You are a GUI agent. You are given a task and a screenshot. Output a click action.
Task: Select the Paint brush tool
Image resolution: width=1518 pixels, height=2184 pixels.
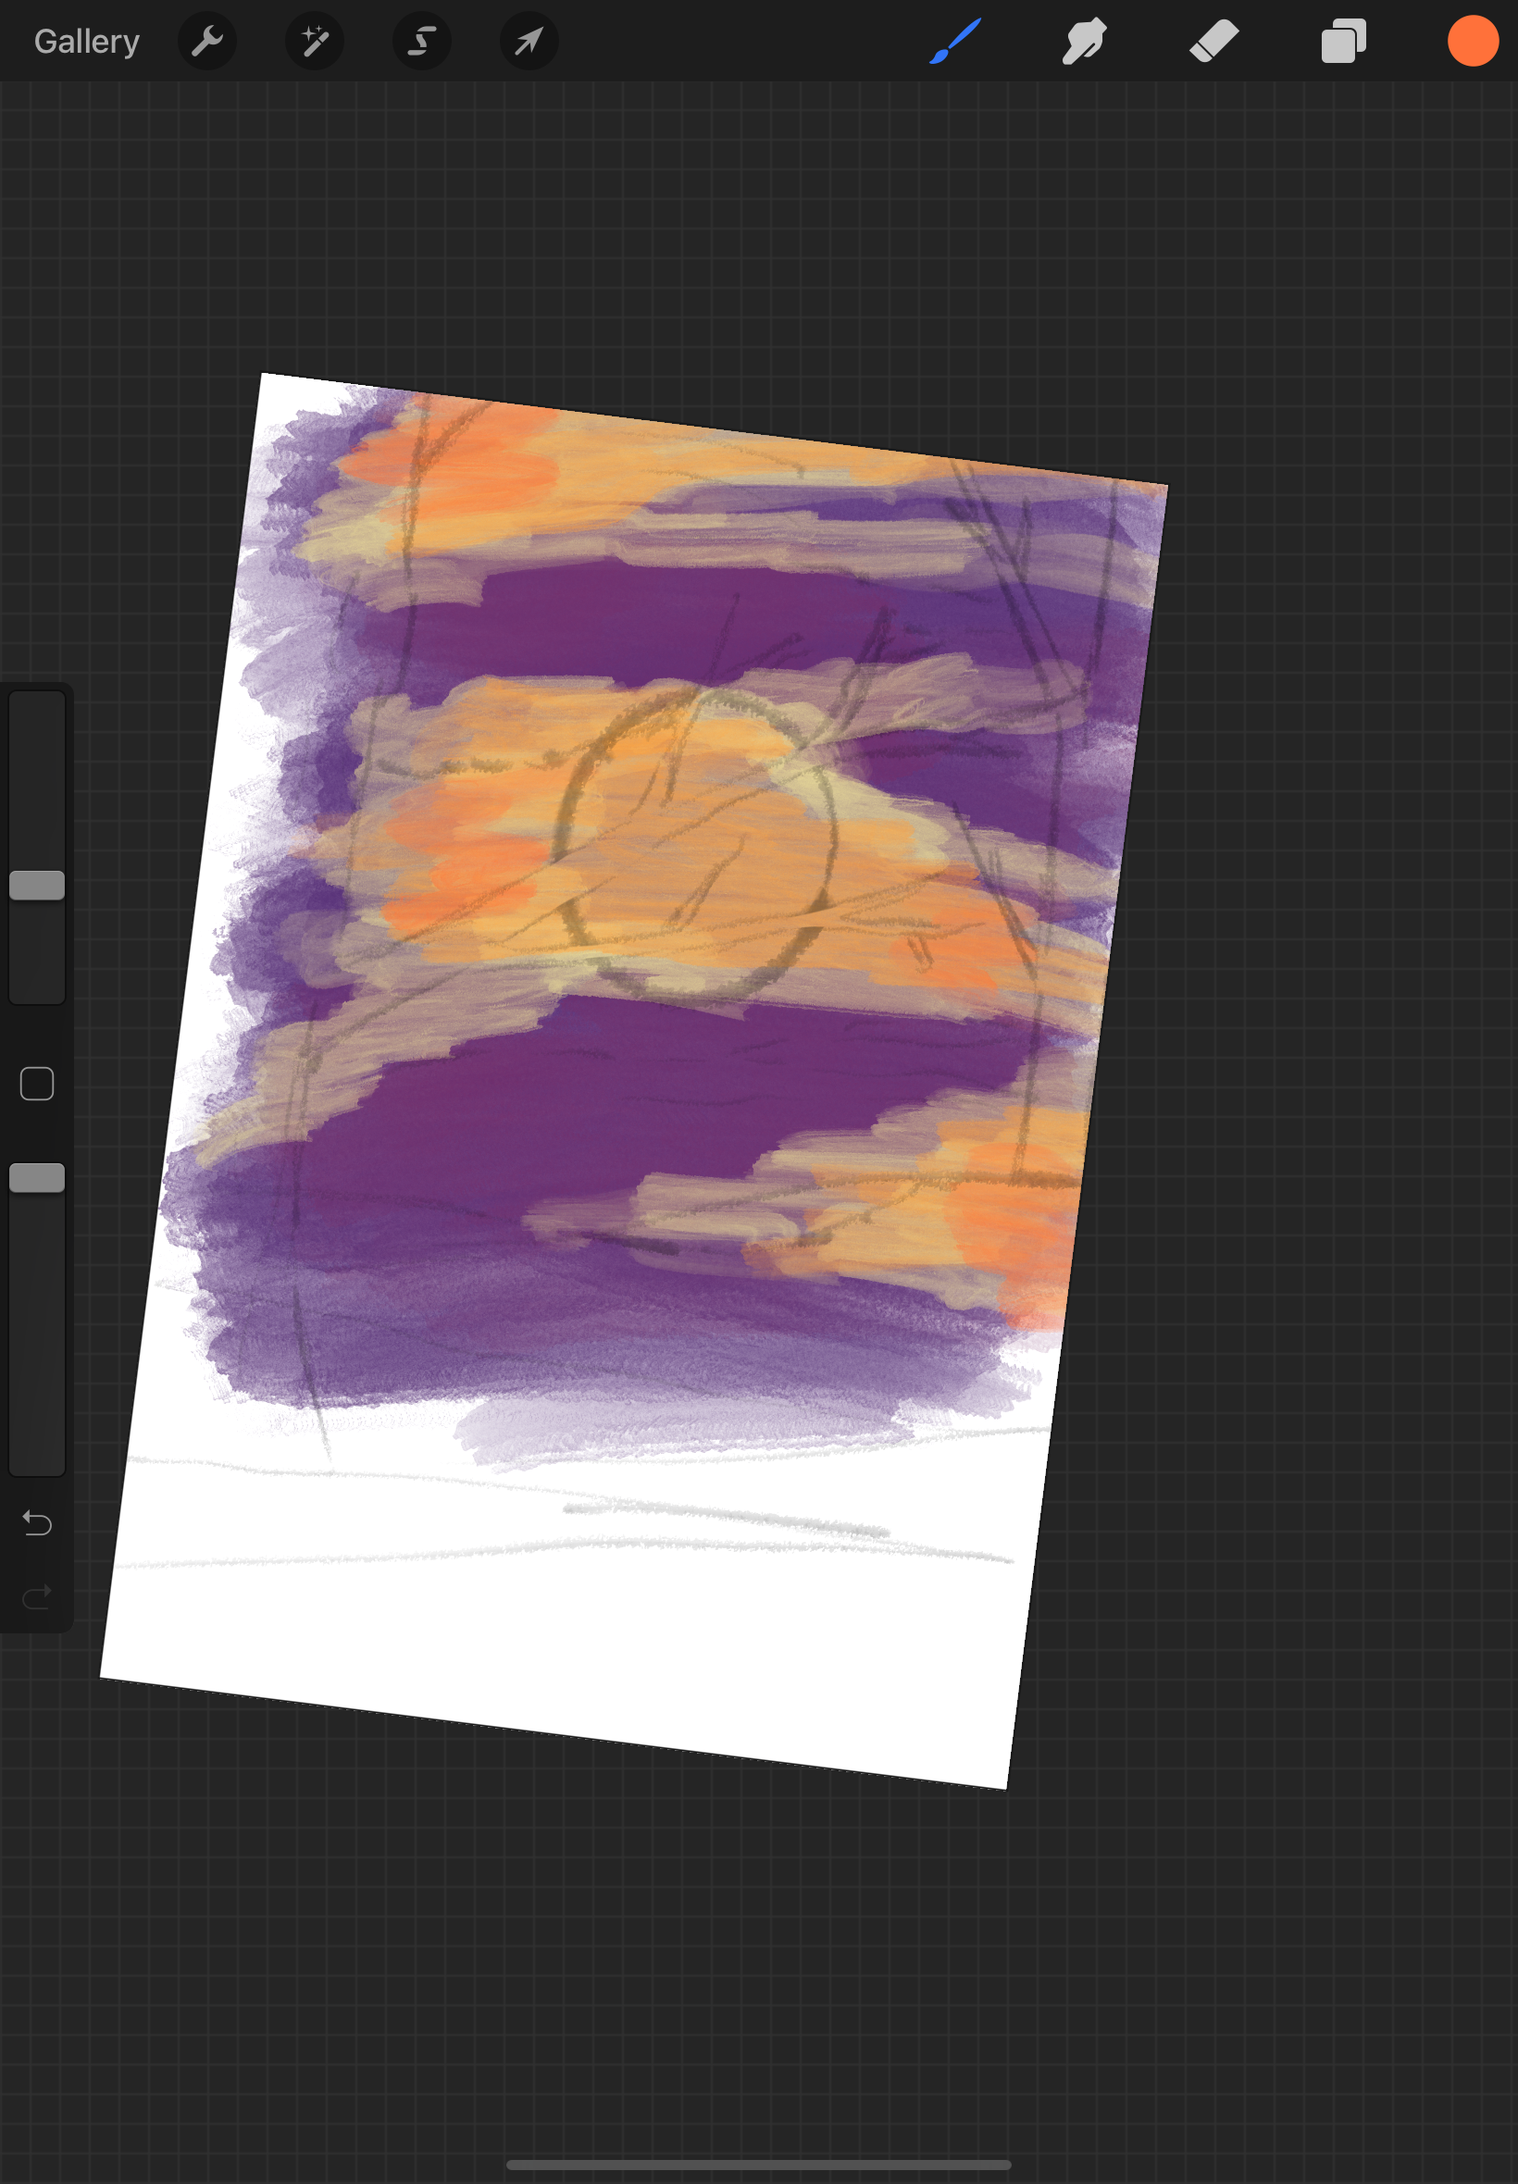coord(955,41)
